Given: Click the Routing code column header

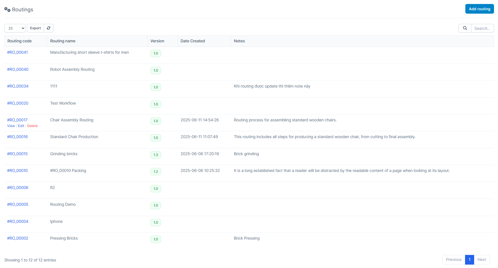Looking at the screenshot, I should (19, 41).
